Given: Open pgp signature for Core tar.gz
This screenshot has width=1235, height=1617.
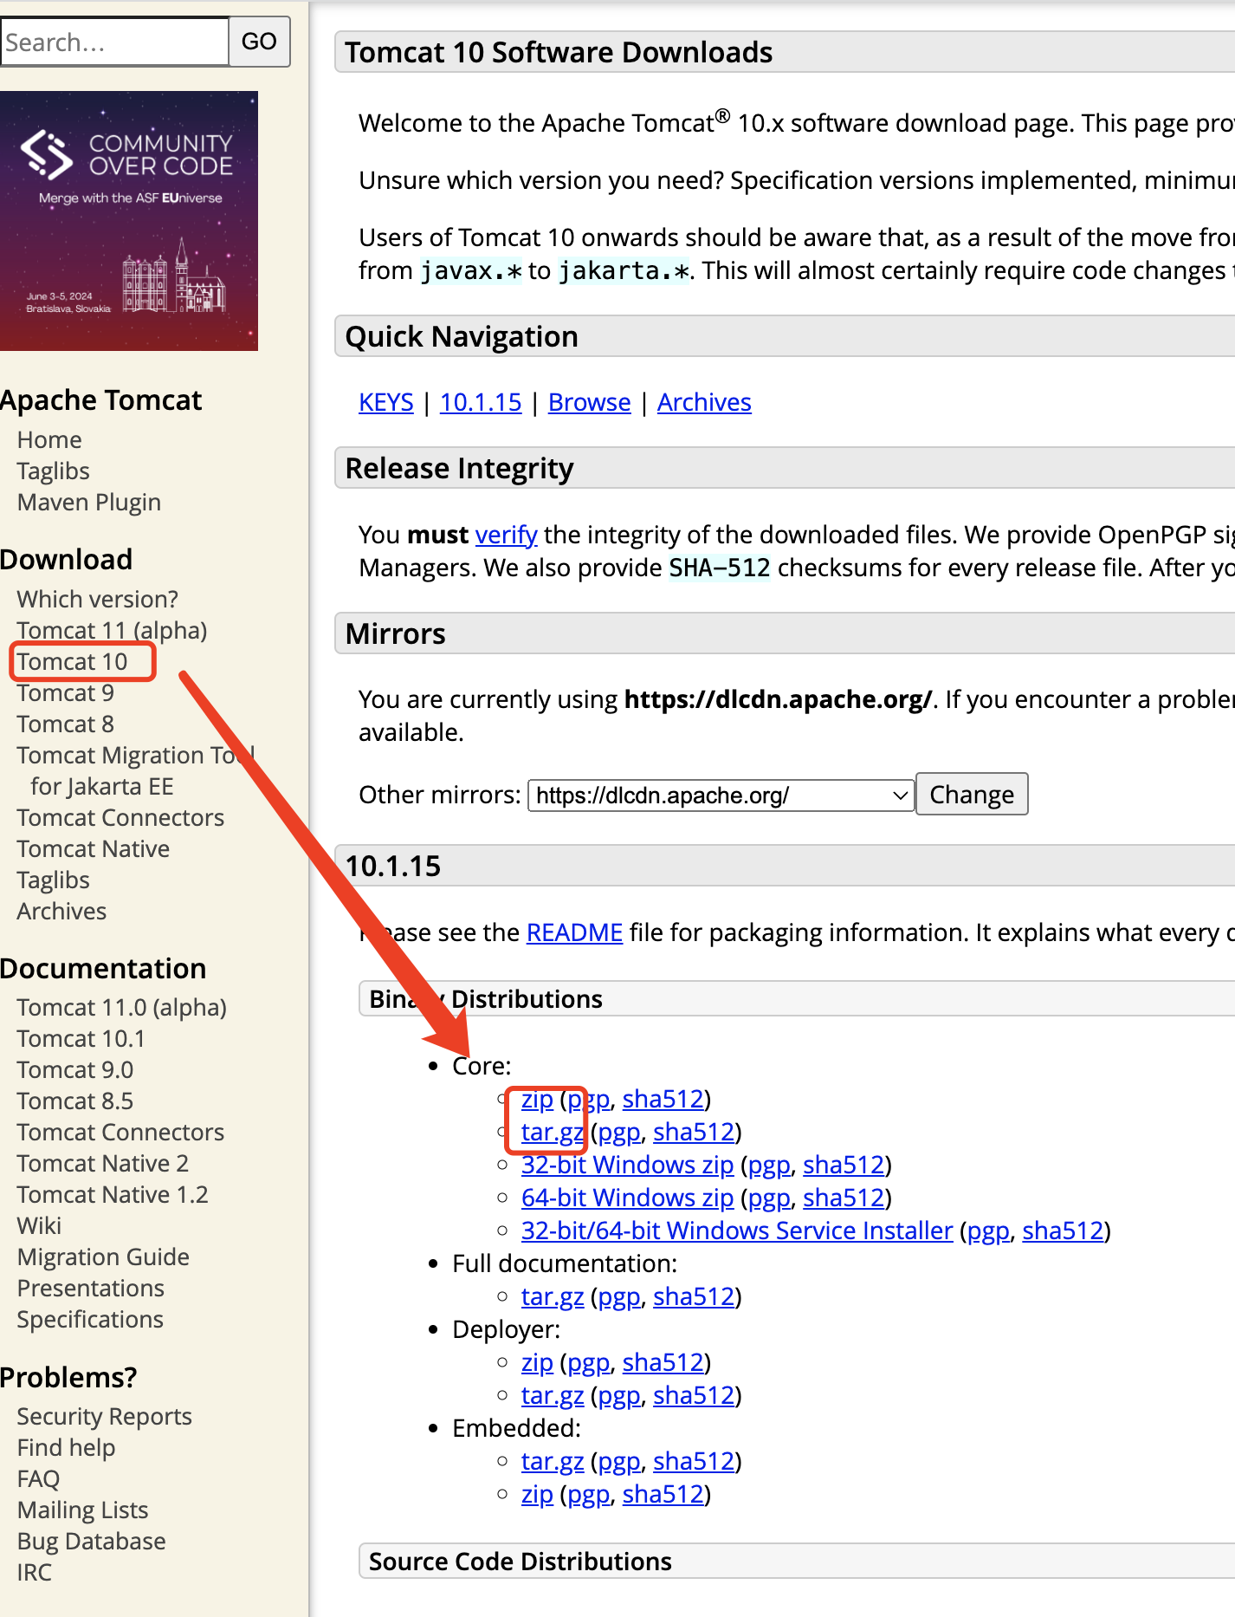Looking at the screenshot, I should click(x=619, y=1133).
